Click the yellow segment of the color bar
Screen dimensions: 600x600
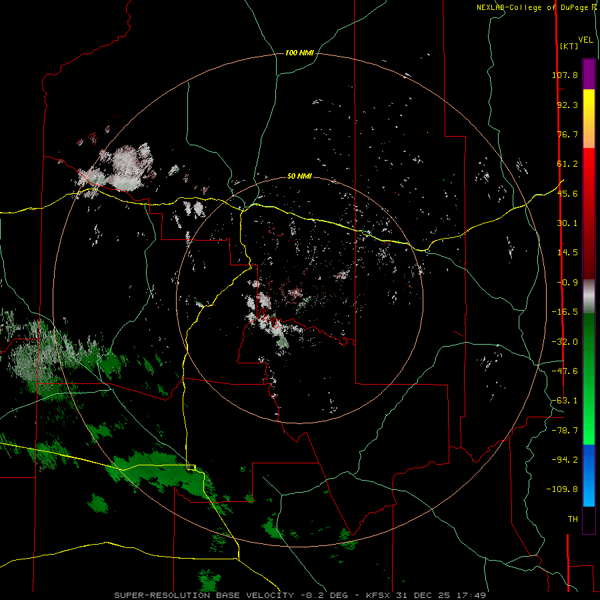(589, 119)
